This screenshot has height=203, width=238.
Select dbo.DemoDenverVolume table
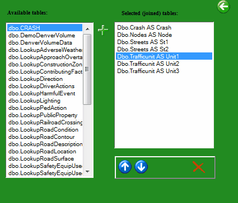pos(45,35)
